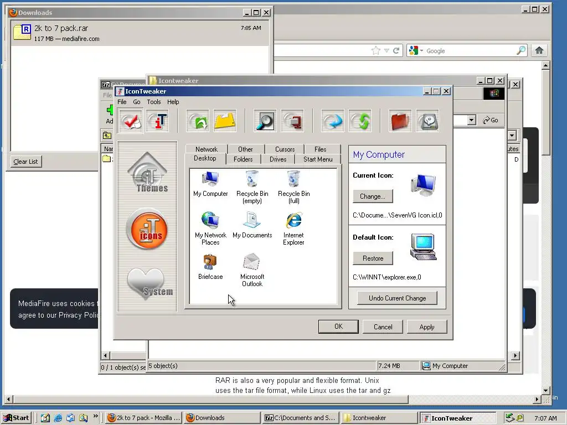Screen dimensions: 567x425
Task: Select the My Computer desktop icon
Action: click(x=210, y=184)
